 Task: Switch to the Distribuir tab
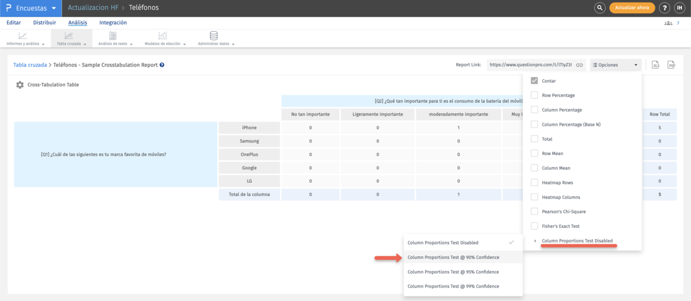point(44,23)
